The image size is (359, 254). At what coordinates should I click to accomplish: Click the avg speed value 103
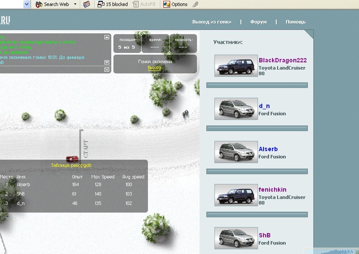pyautogui.click(x=129, y=194)
